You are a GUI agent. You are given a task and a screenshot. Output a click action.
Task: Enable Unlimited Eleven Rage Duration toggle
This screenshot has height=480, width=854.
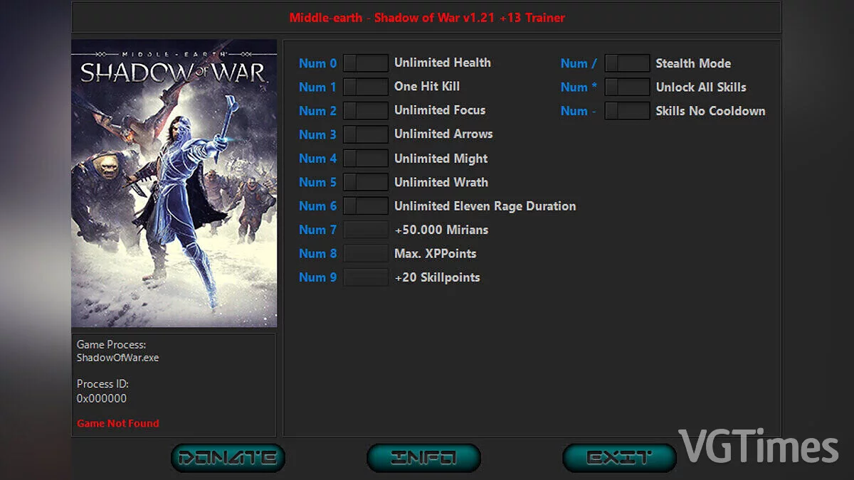pyautogui.click(x=365, y=206)
